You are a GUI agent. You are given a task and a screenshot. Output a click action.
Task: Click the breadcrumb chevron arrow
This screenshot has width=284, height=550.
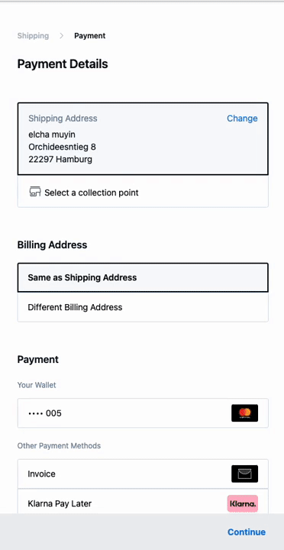point(61,36)
